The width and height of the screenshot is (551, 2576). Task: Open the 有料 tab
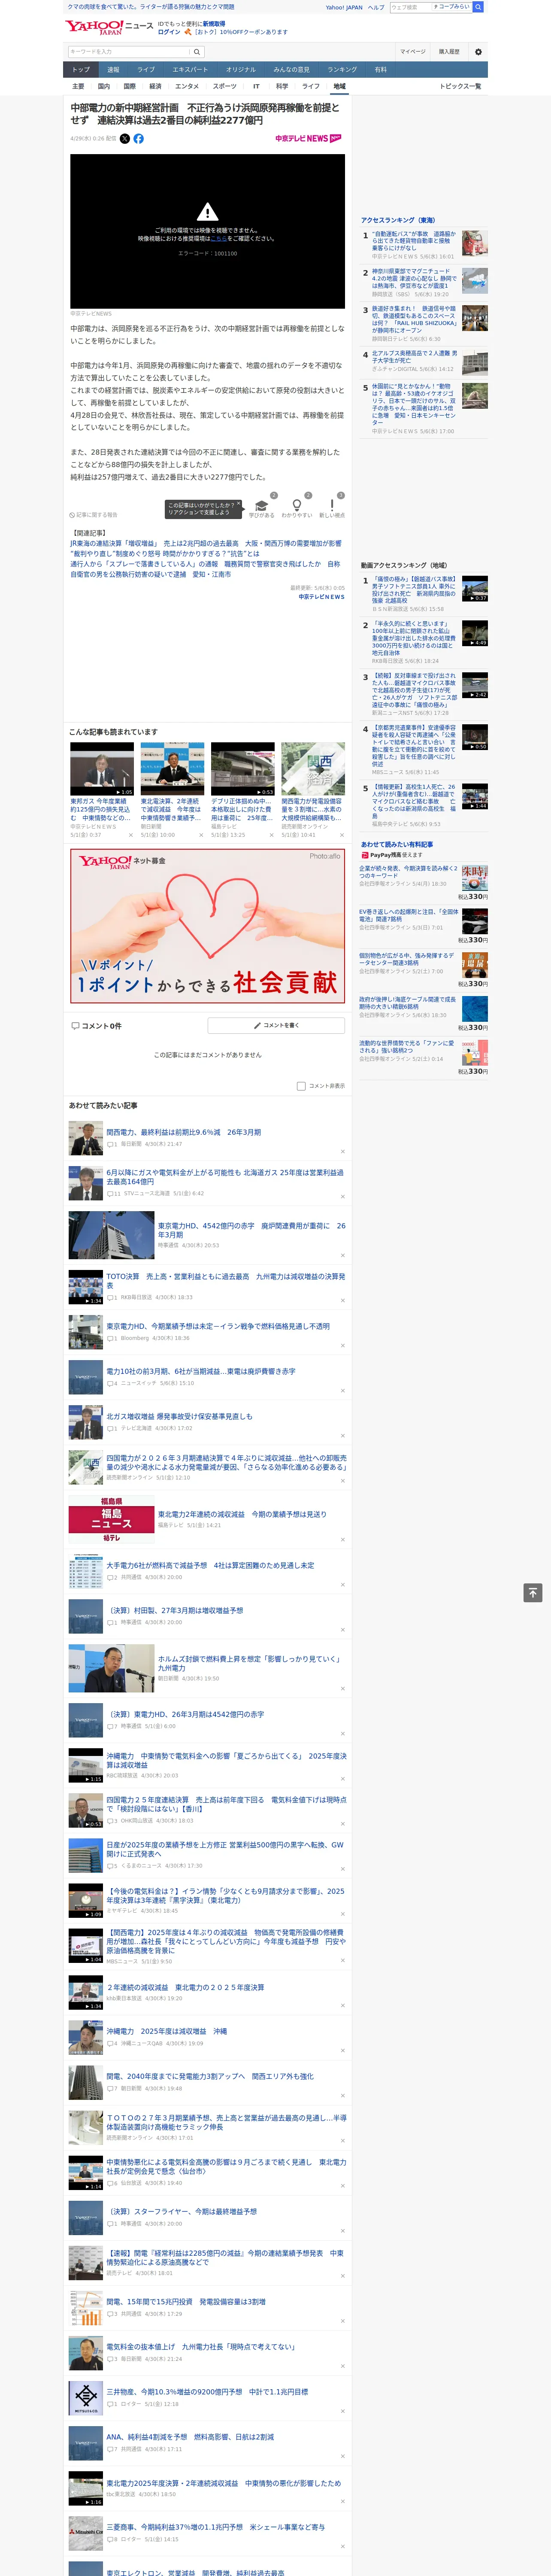coord(381,70)
